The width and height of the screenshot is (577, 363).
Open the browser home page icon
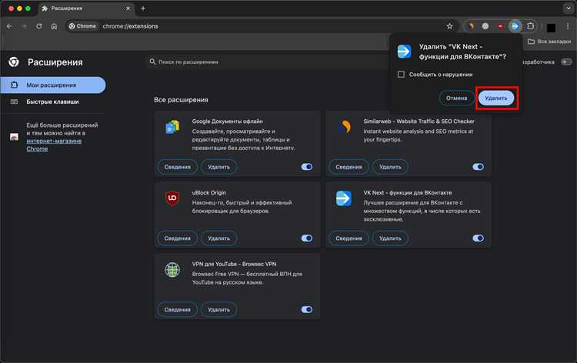pyautogui.click(x=54, y=26)
